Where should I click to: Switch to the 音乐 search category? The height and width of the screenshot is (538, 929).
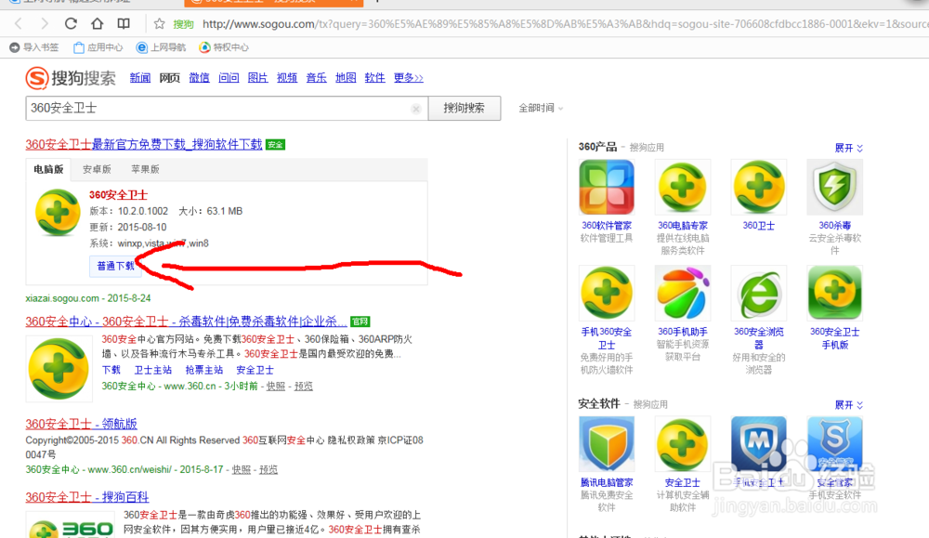[x=317, y=78]
